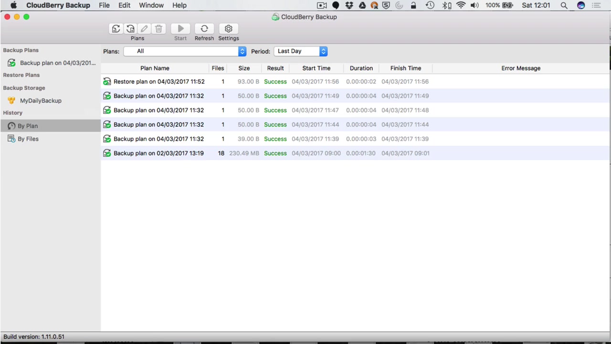
Task: Sort by the Finish Time column header
Action: [406, 68]
